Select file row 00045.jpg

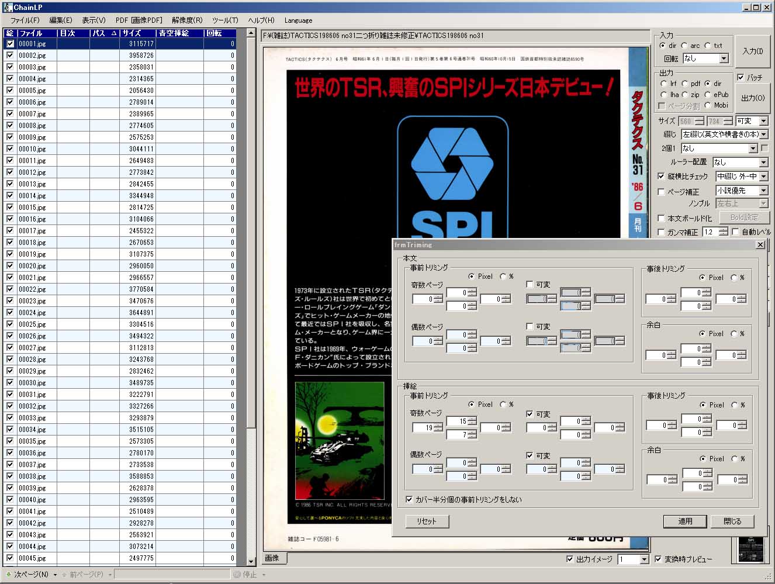click(x=120, y=558)
